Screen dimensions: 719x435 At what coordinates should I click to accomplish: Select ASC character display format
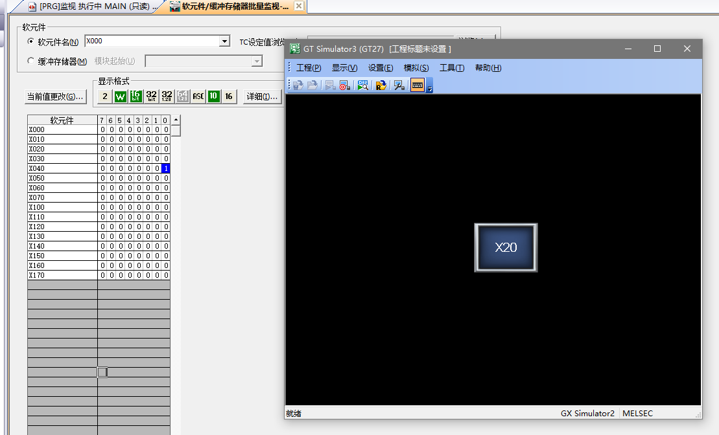(x=198, y=96)
